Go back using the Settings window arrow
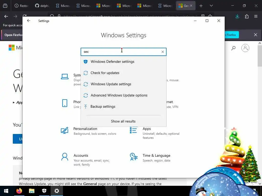 pos(29,21)
